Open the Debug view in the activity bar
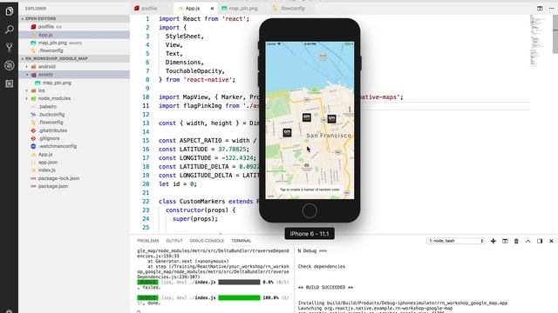The width and height of the screenshot is (558, 313). tap(10, 65)
